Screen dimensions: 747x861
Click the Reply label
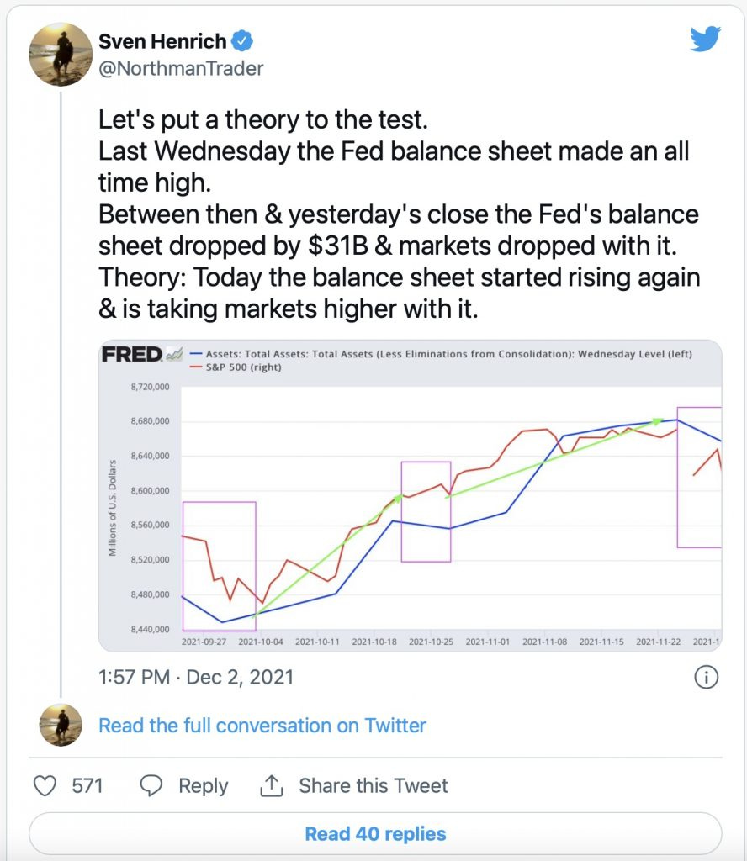click(204, 786)
